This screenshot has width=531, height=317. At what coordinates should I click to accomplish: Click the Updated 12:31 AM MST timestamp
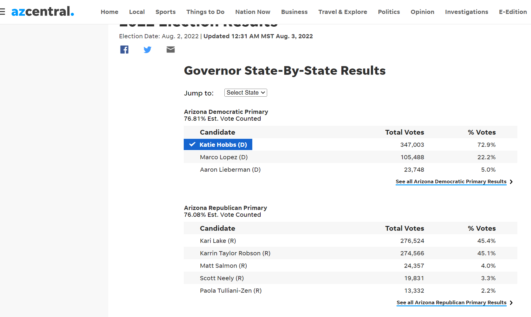tap(258, 36)
